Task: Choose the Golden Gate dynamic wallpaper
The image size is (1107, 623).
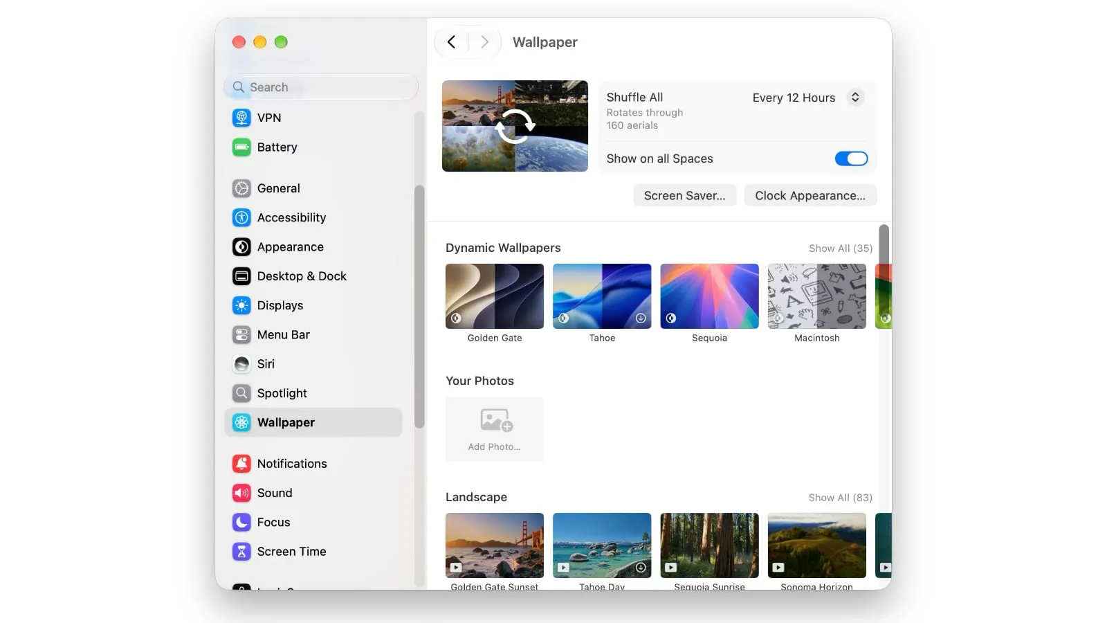Action: (x=495, y=296)
